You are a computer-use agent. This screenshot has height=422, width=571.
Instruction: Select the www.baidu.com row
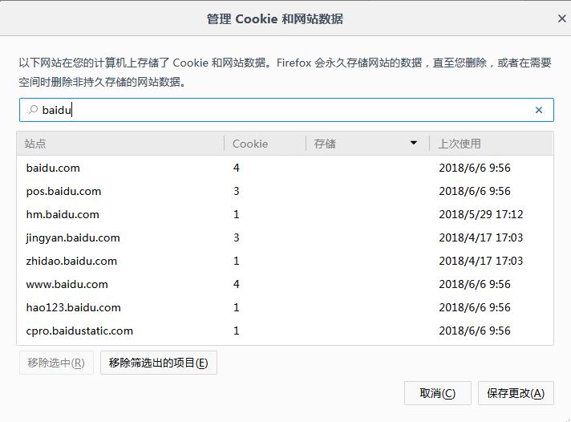[285, 284]
